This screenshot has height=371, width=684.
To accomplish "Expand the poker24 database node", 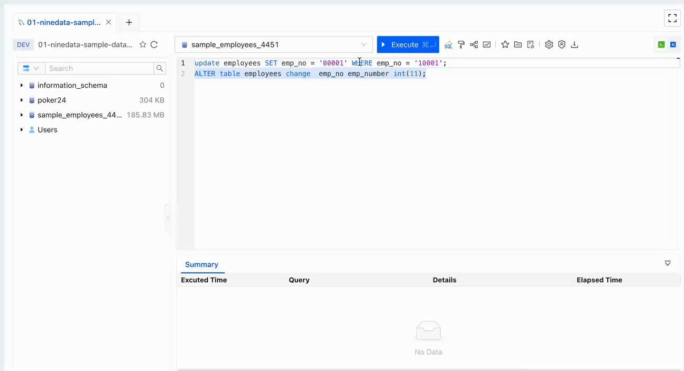I will [x=22, y=100].
